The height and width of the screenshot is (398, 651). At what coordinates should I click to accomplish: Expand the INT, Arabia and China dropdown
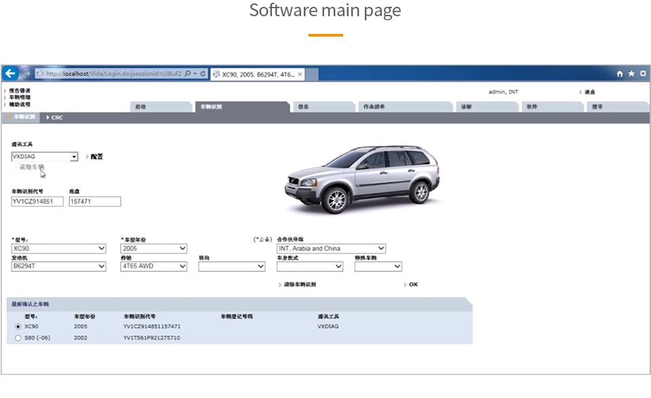(381, 249)
